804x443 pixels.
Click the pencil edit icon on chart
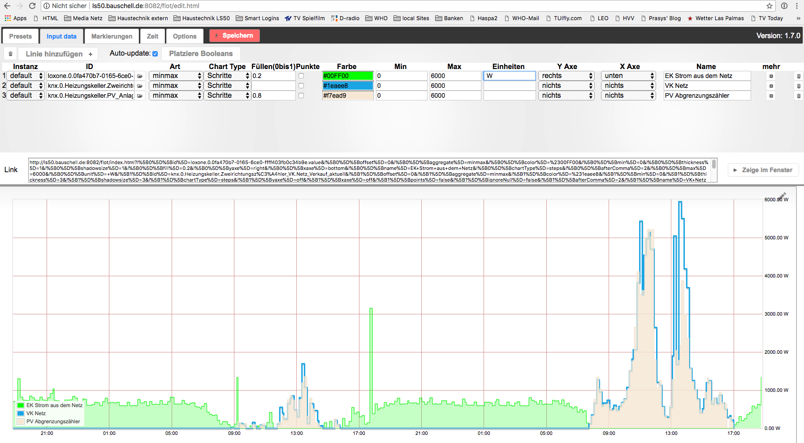[782, 196]
